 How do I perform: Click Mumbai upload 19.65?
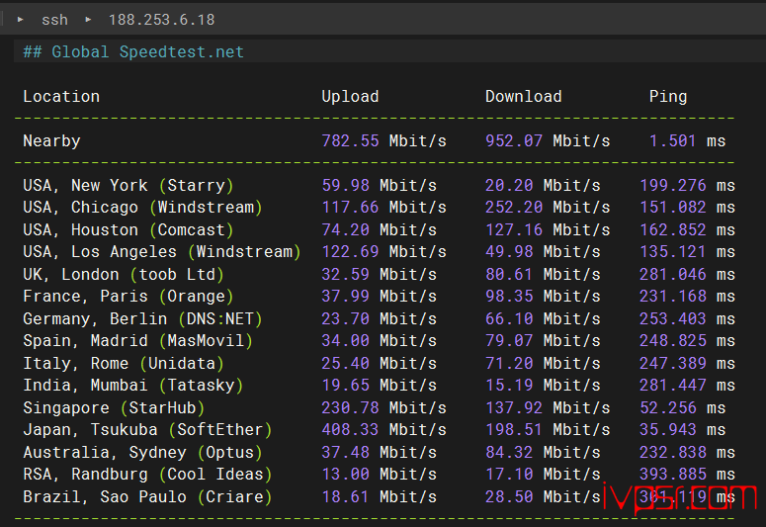[x=345, y=386]
